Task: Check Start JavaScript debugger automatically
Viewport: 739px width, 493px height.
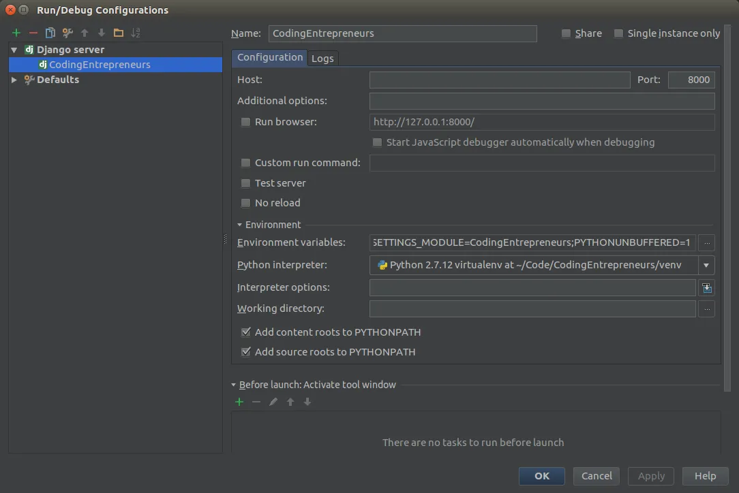Action: (377, 142)
